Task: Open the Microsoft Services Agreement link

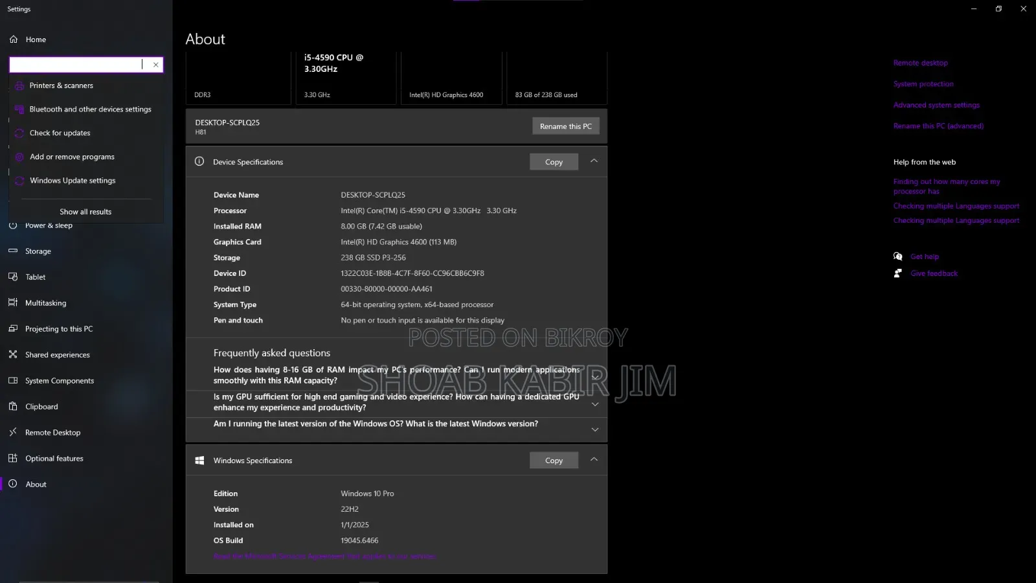Action: tap(324, 556)
